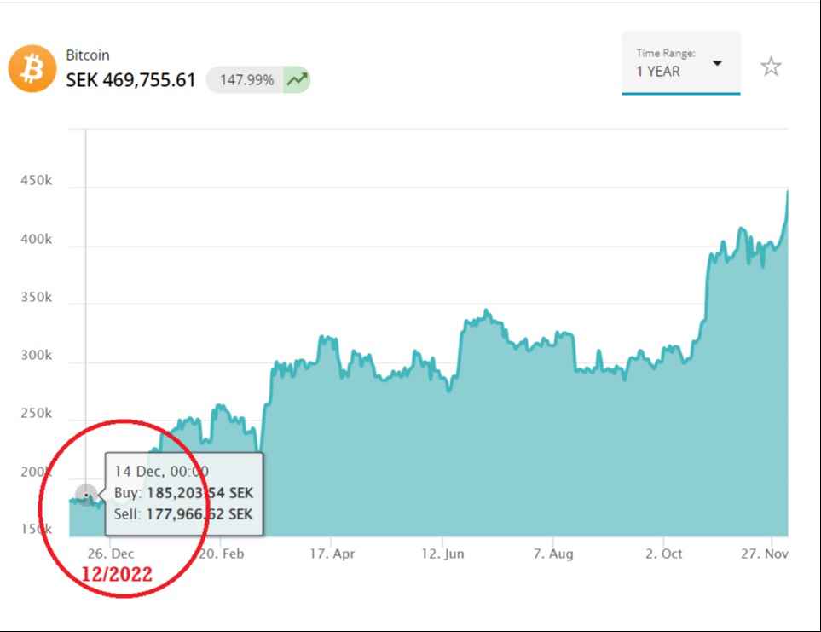The width and height of the screenshot is (821, 632).
Task: Click the 147.99% change badge
Action: [247, 80]
